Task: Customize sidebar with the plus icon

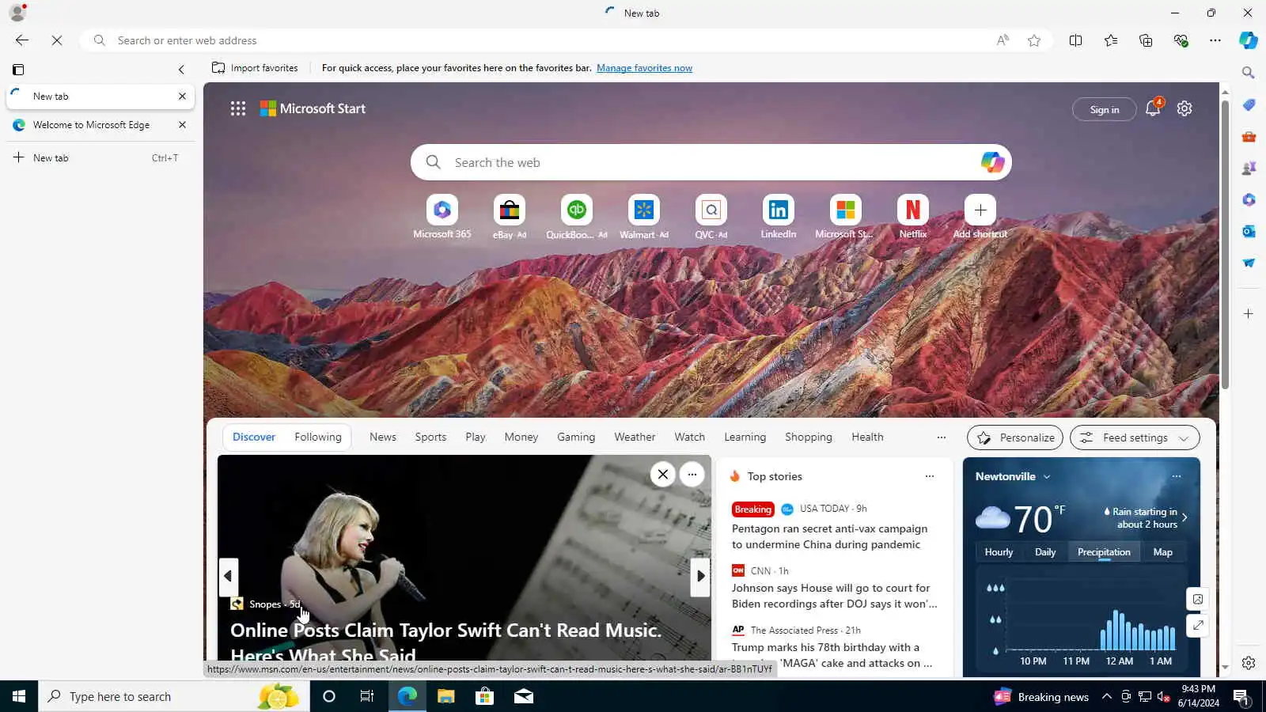Action: pyautogui.click(x=1249, y=314)
